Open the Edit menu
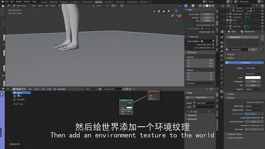Screen dimensions: 265x149 click(12, 2)
